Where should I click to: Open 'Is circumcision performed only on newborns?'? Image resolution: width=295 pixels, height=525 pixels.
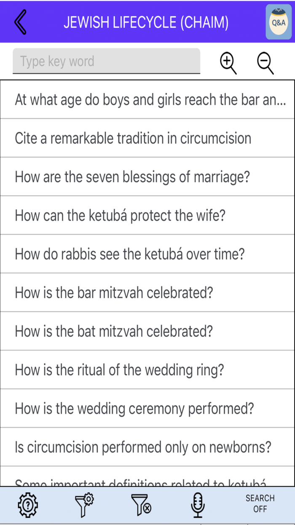(147, 447)
